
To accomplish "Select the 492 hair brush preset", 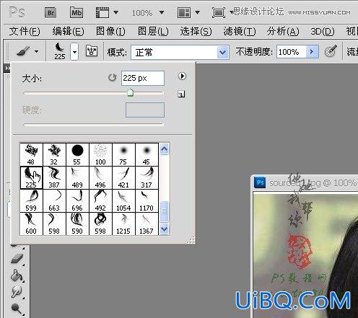I will point(100,200).
